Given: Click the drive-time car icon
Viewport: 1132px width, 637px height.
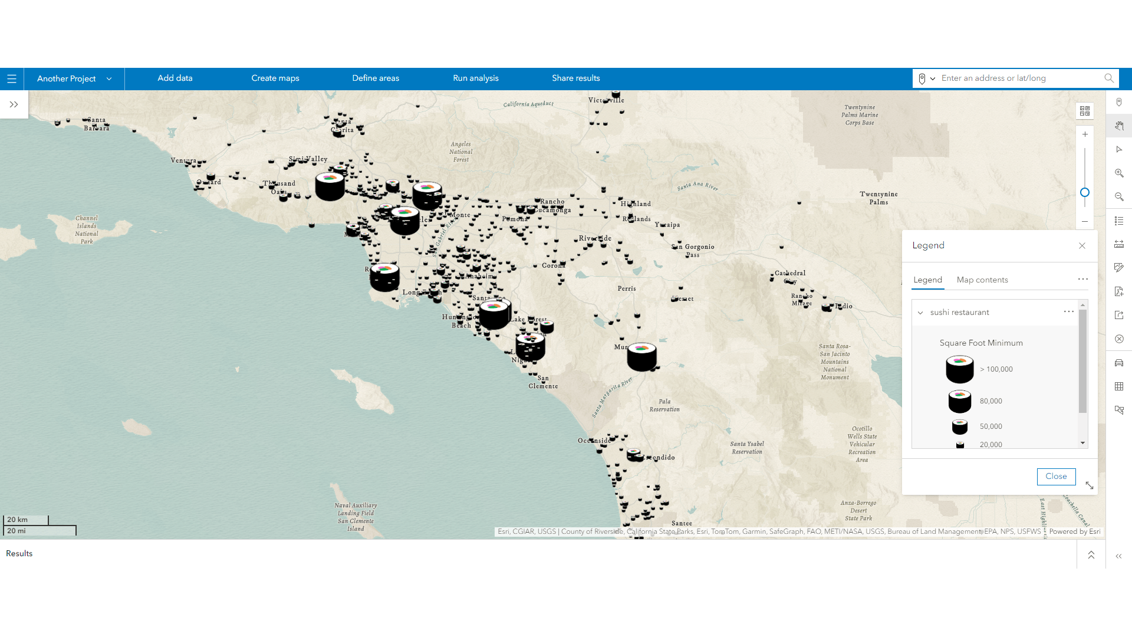Looking at the screenshot, I should tap(1119, 363).
